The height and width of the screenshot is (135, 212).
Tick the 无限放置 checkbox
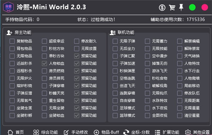point(77,49)
